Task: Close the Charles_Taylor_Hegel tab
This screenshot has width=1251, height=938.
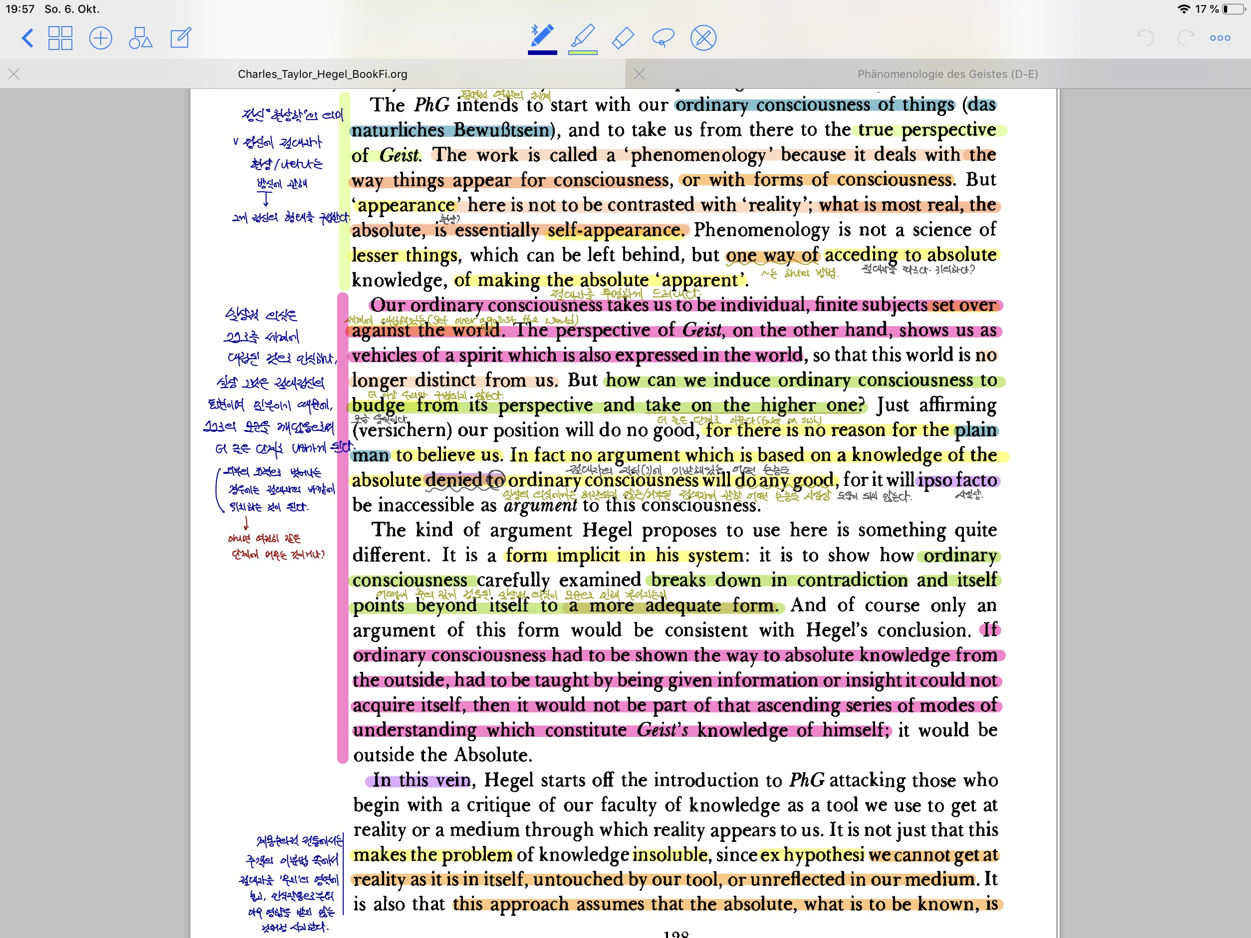Action: click(x=14, y=74)
